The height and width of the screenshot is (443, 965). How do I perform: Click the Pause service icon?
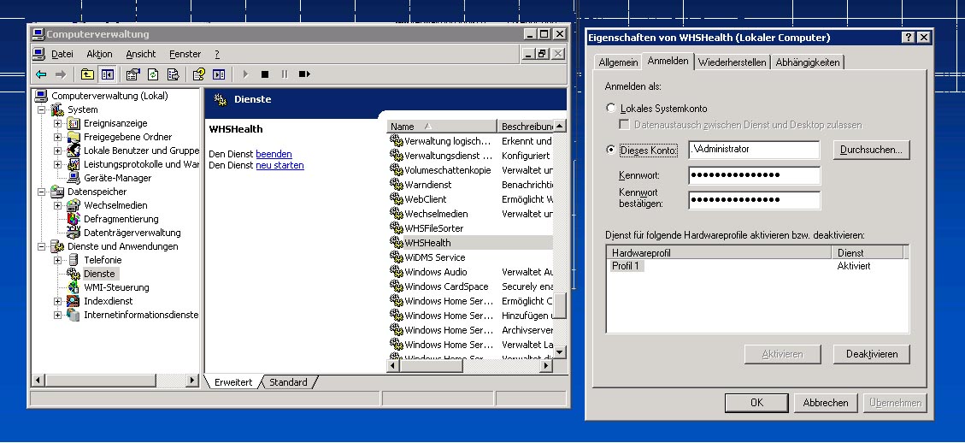(285, 74)
